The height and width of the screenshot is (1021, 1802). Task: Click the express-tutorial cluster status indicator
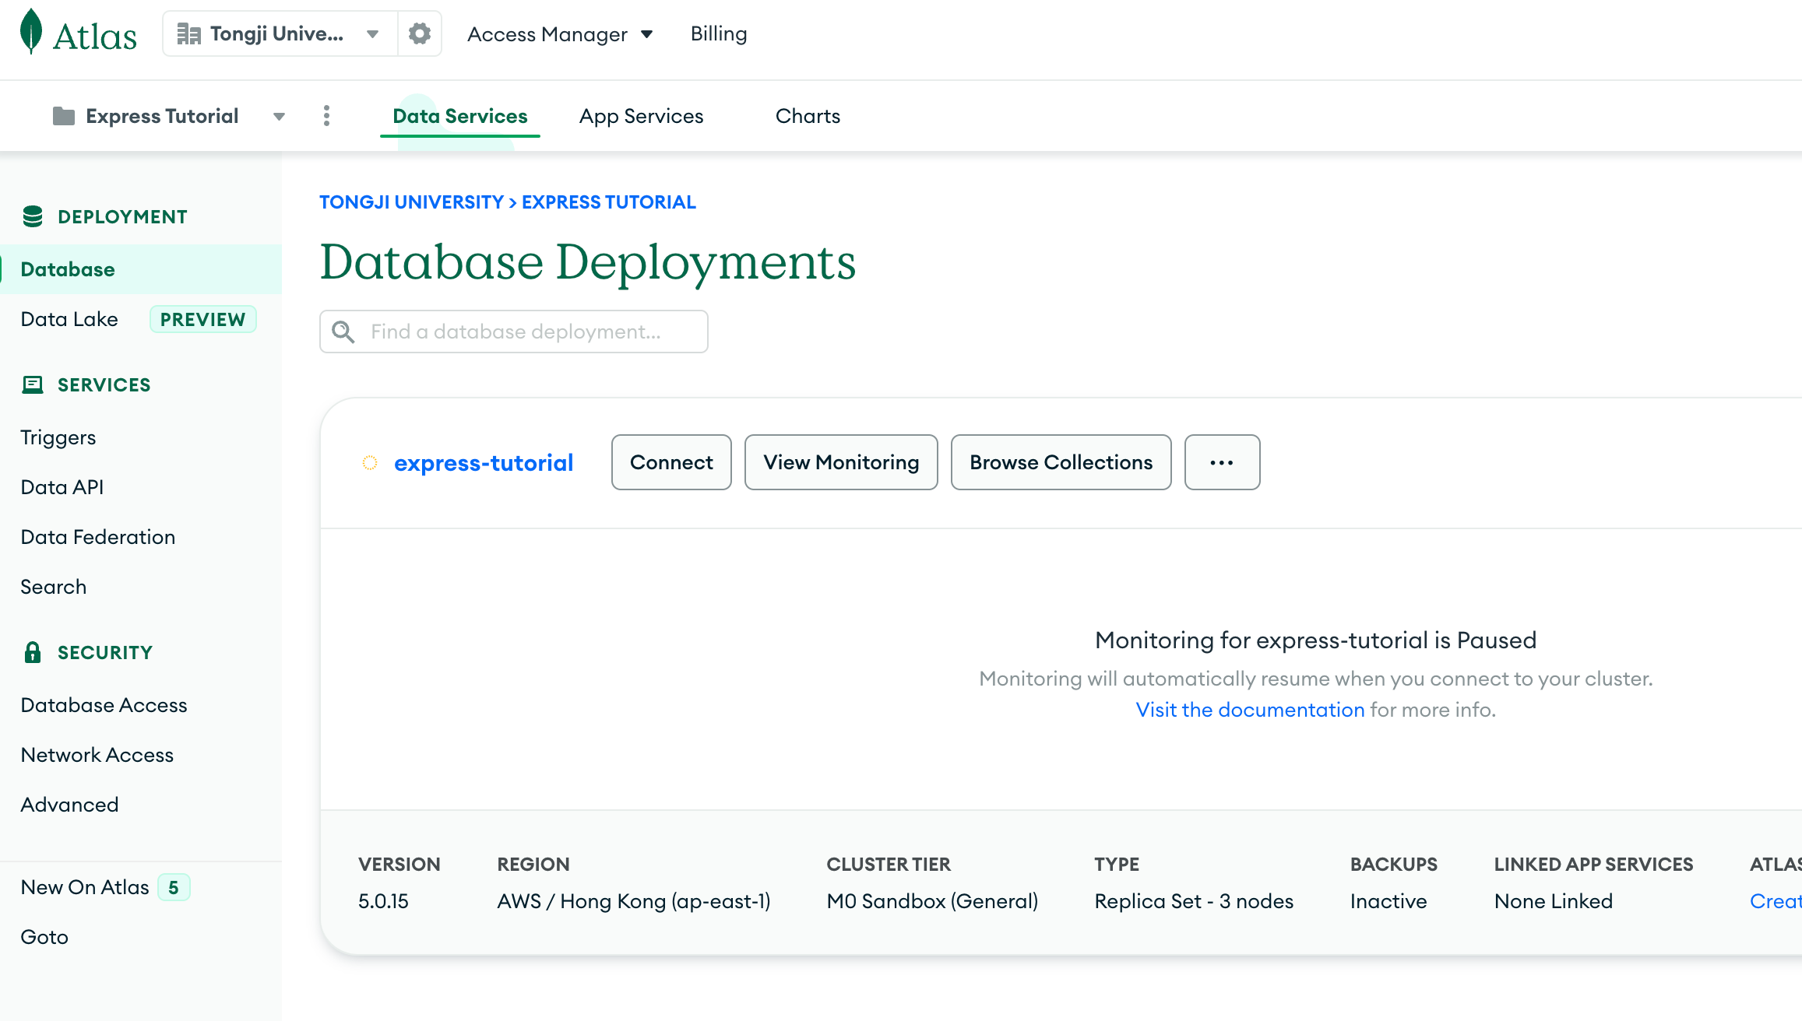tap(370, 463)
